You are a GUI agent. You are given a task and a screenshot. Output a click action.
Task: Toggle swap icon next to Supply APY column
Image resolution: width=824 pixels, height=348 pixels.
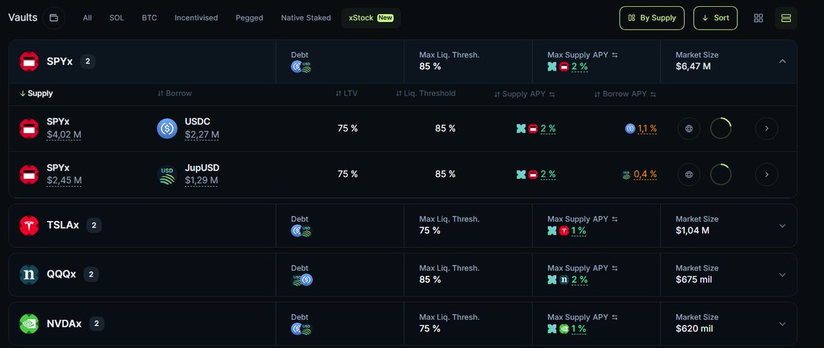pos(552,95)
